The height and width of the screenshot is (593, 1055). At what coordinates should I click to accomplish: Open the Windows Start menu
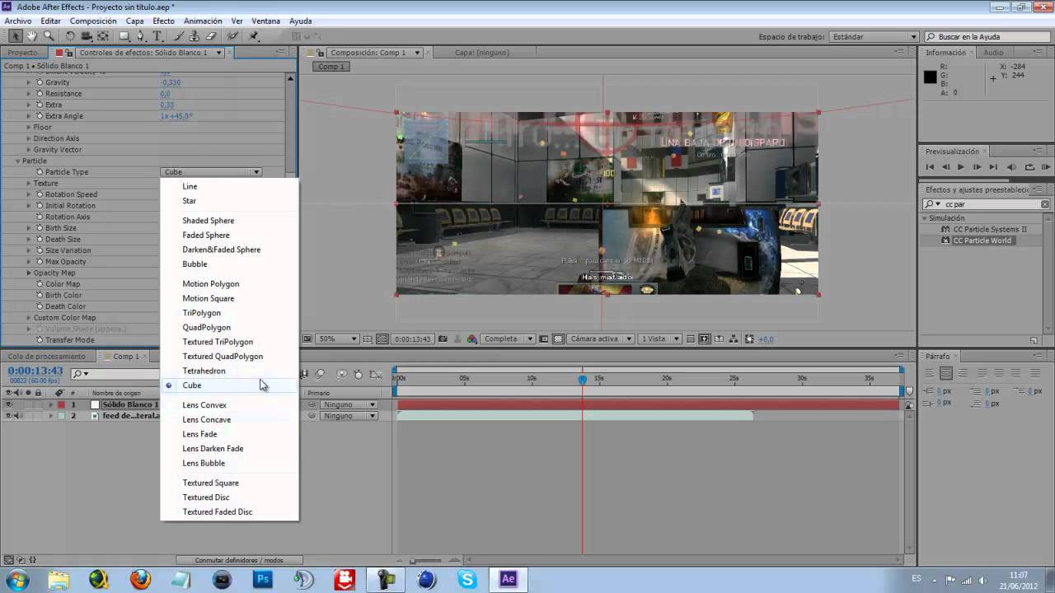tap(16, 579)
